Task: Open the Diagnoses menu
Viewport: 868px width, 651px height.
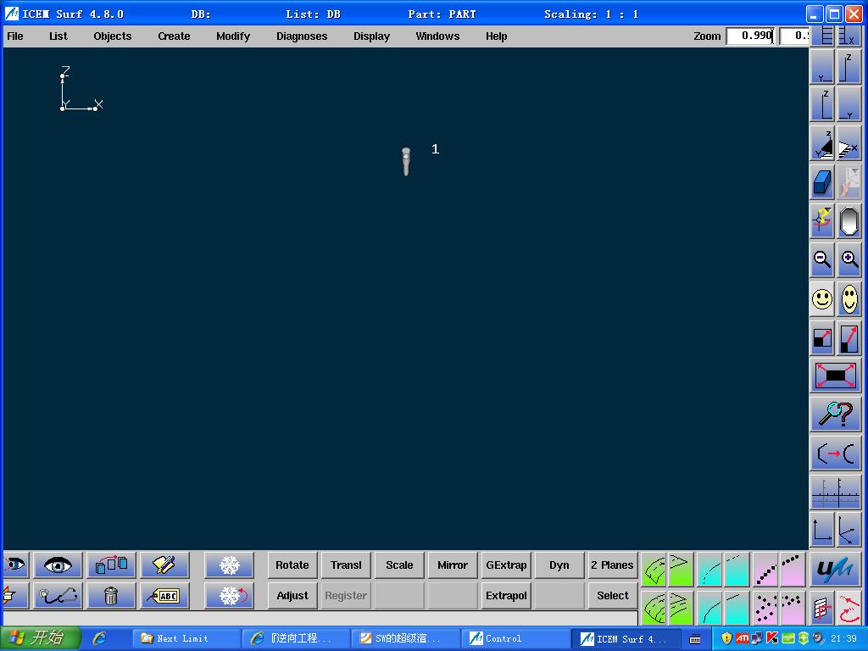Action: (302, 36)
